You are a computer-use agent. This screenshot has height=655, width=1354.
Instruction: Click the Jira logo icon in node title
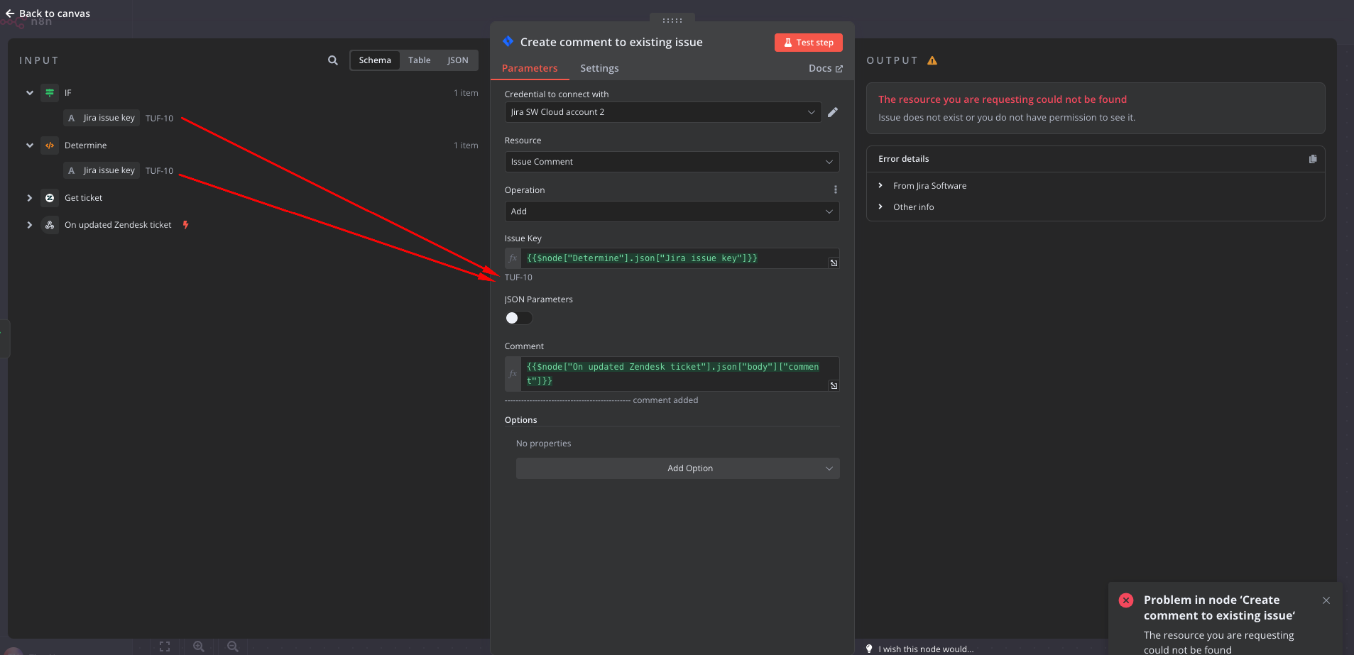508,42
